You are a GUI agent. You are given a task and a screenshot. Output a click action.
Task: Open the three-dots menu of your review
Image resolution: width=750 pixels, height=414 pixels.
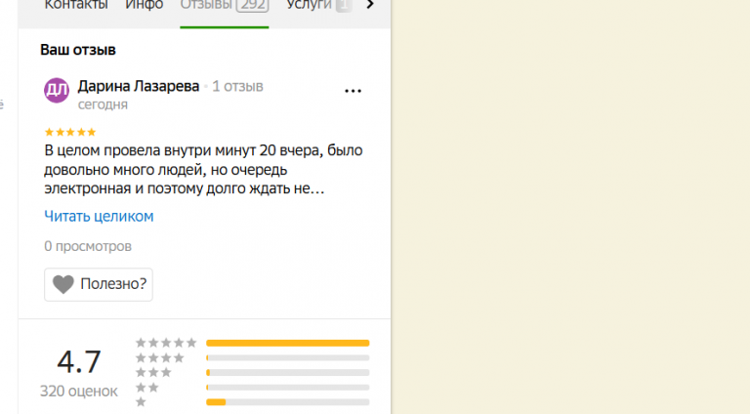tap(353, 91)
